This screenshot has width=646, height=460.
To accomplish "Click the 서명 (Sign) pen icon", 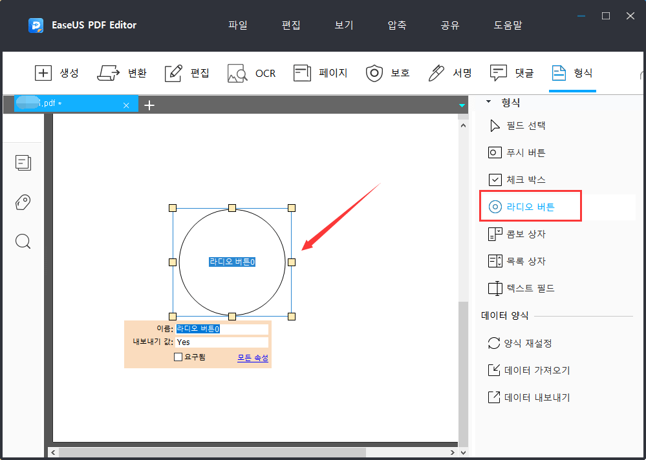I will (436, 73).
